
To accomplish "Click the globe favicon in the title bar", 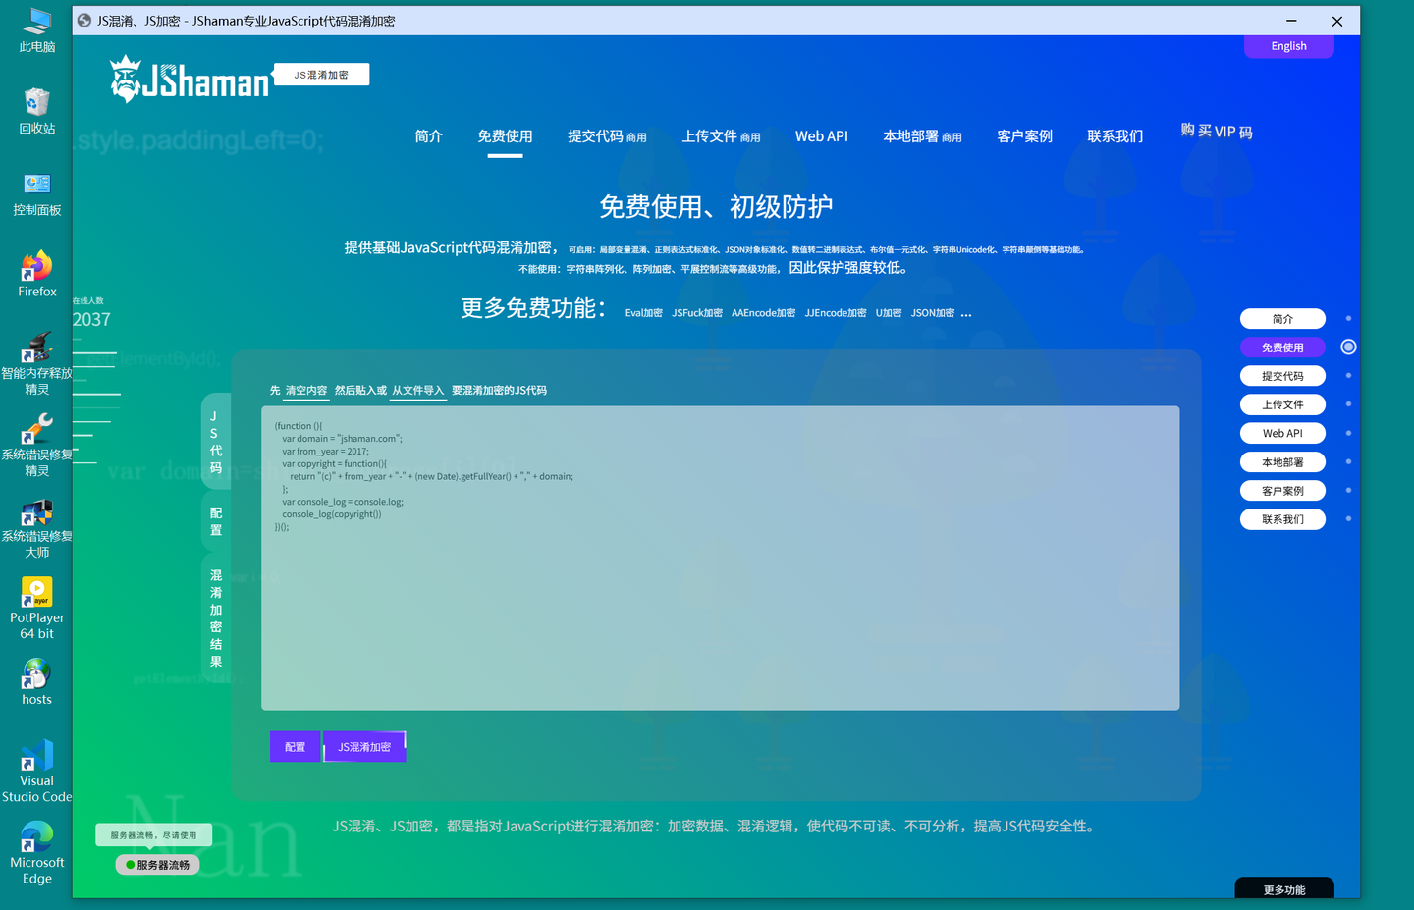I will click(83, 20).
